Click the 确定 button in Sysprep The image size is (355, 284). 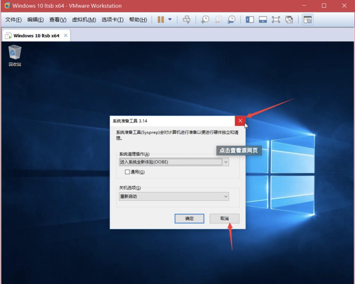point(189,219)
